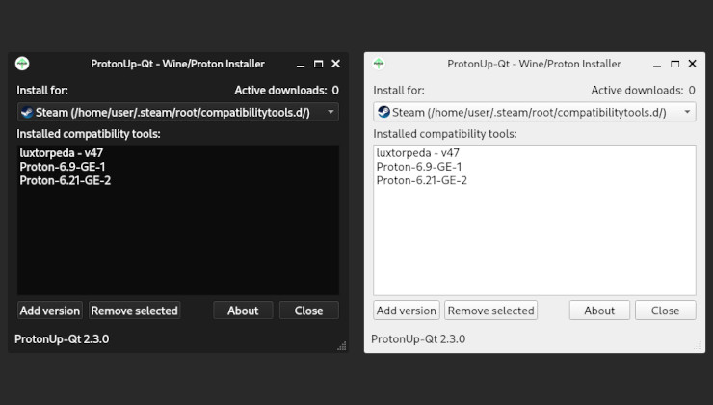Close light window via title bar X

(692, 64)
